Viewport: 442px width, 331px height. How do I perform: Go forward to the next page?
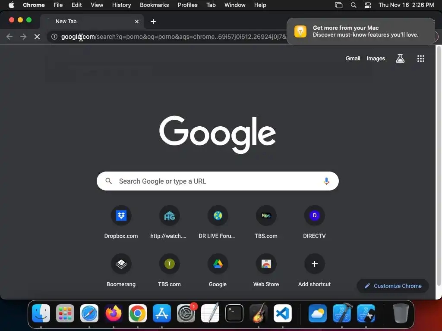coord(23,37)
